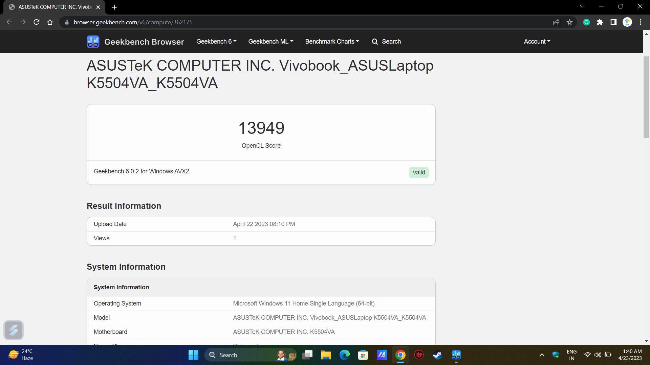This screenshot has height=365, width=650.
Task: Click the Result Information heading
Action: pyautogui.click(x=124, y=206)
